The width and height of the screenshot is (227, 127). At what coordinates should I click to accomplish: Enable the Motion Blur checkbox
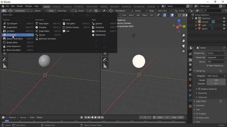(x=197, y=118)
